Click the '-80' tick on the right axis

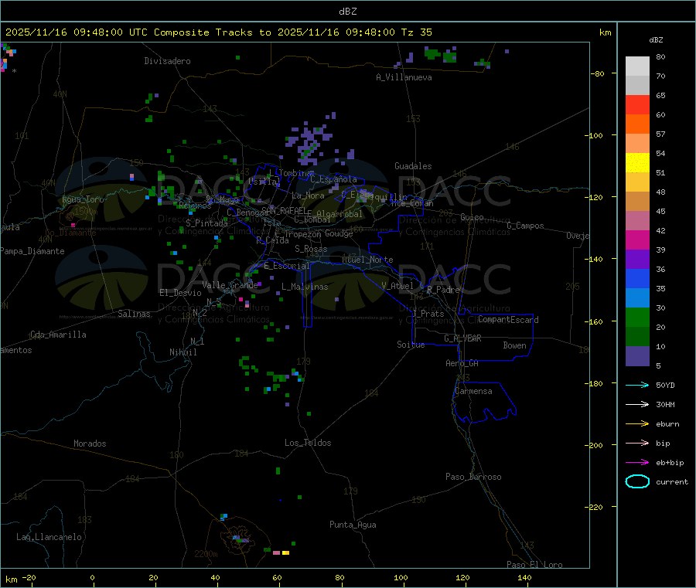[x=598, y=73]
